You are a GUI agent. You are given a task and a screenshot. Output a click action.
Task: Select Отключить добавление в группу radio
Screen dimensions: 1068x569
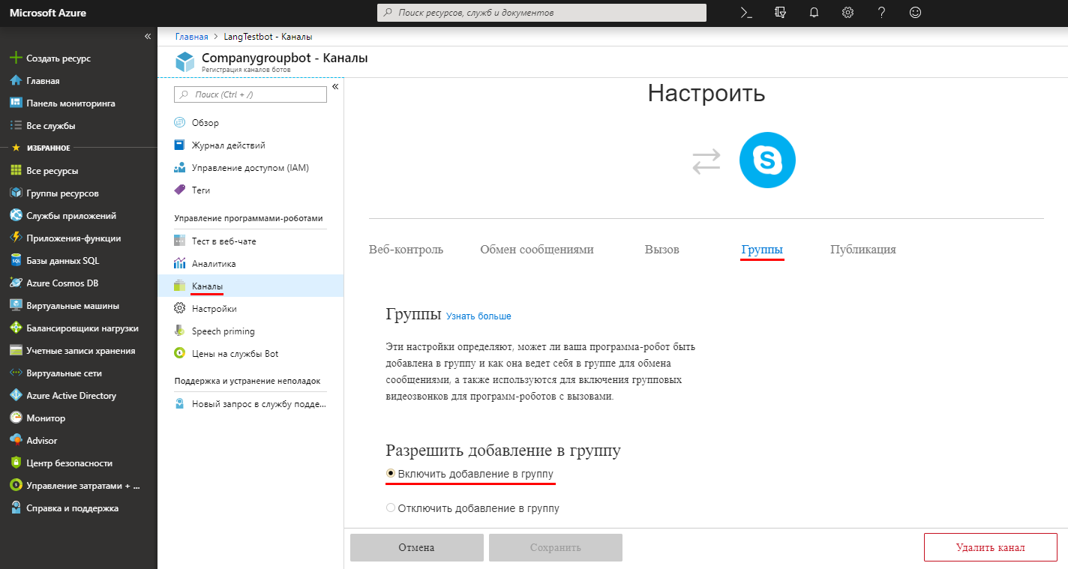(x=390, y=508)
